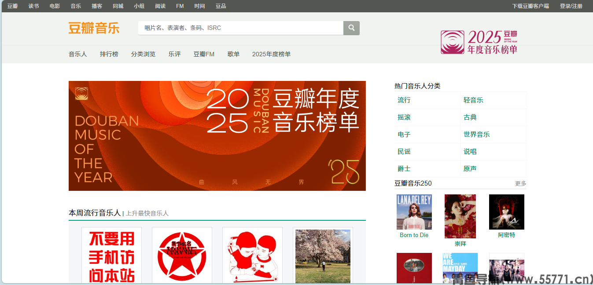This screenshot has height=285, width=593.
Task: Select the 原声 musician category
Action: 470,169
